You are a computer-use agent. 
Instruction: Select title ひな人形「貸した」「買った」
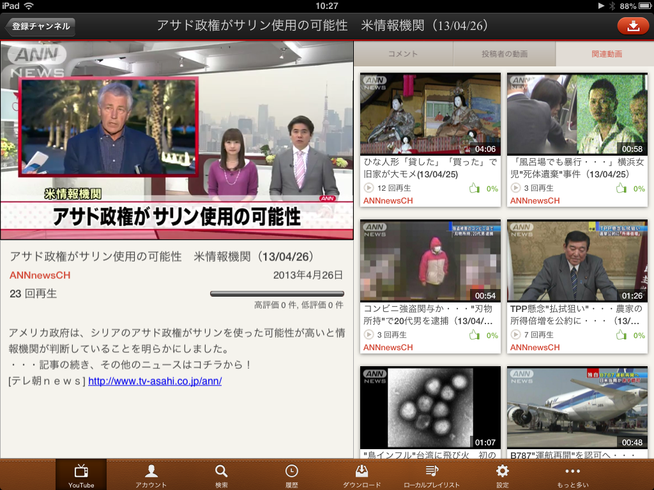pos(430,168)
